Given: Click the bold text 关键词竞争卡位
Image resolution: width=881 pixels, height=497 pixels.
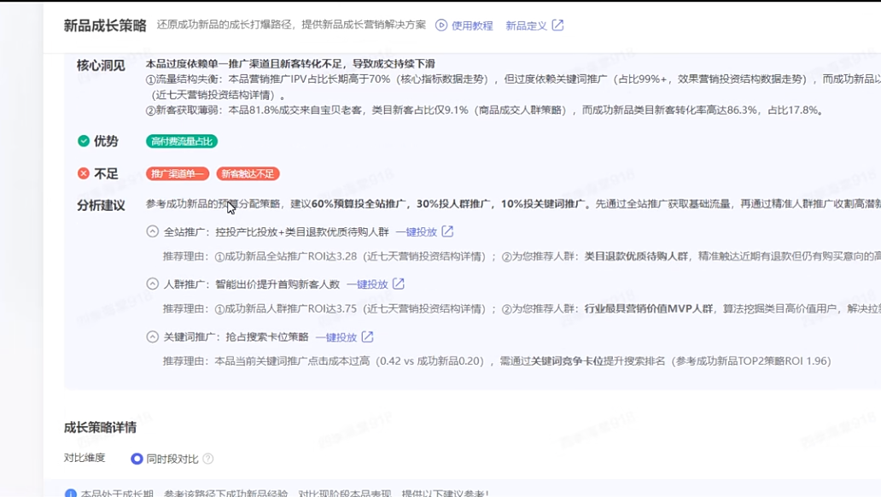Looking at the screenshot, I should tap(567, 361).
